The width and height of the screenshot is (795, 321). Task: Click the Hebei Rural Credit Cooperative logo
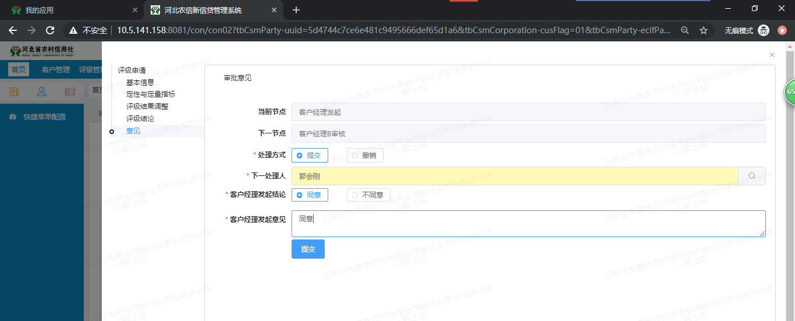[41, 51]
